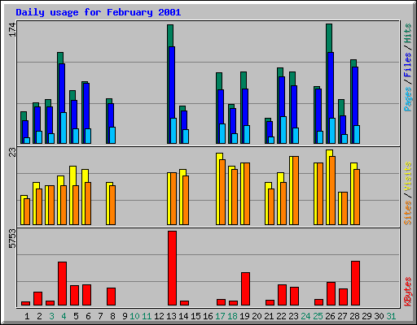This screenshot has width=417, height=325.
Task: Click the Files legend label
Action: (408, 65)
